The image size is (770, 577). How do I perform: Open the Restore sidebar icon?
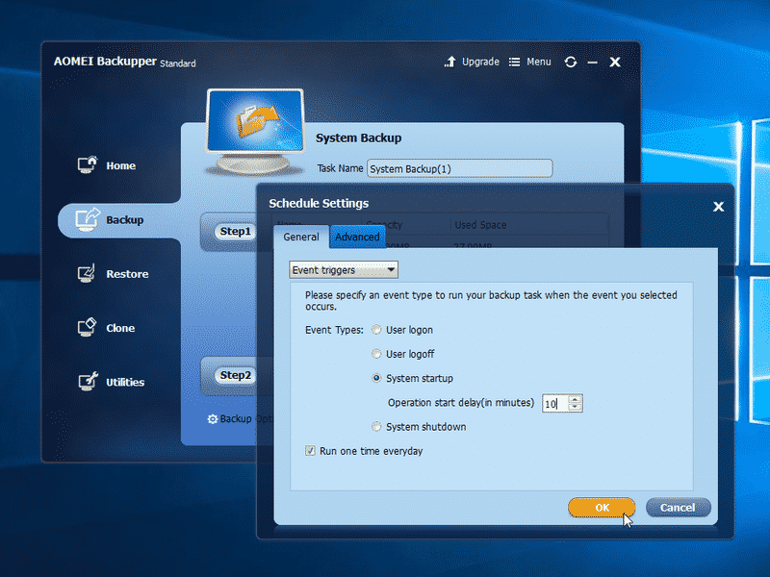87,273
